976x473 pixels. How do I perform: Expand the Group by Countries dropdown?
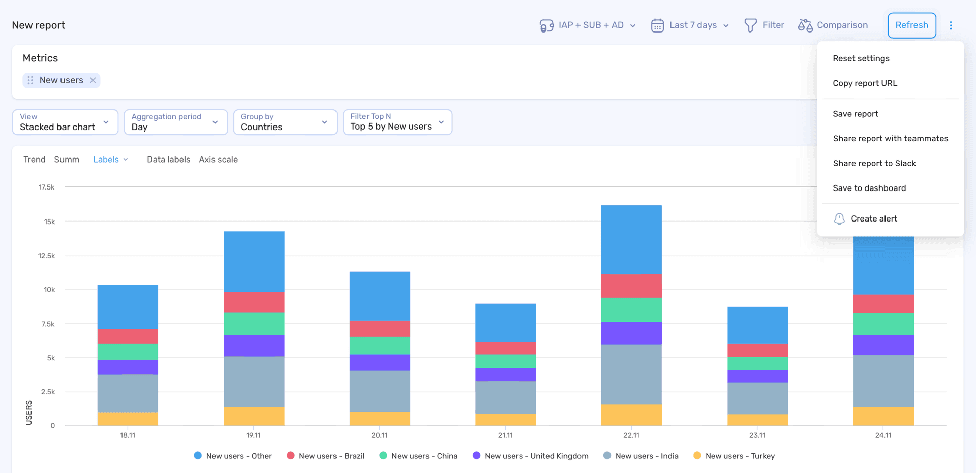[x=285, y=122]
